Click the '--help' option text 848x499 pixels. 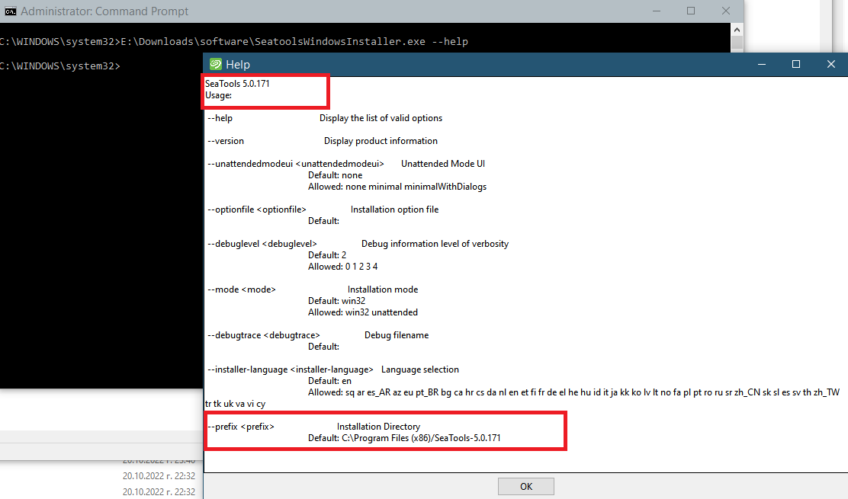[x=220, y=118]
